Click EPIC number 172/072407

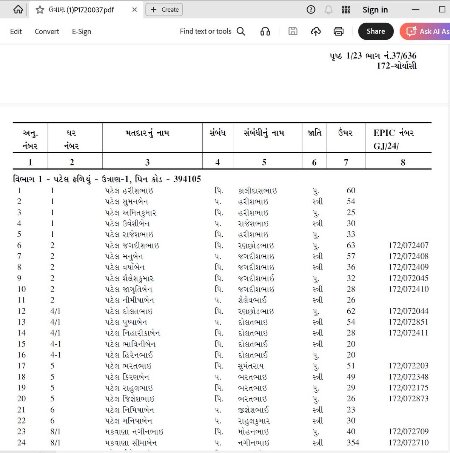pyautogui.click(x=408, y=245)
